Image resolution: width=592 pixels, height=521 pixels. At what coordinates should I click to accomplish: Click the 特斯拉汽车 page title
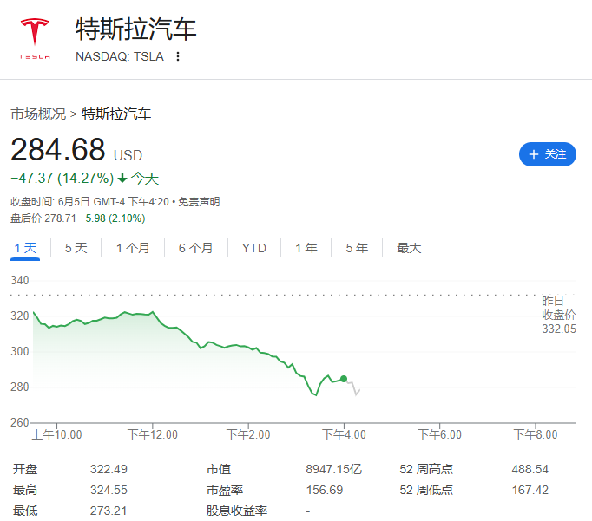(x=136, y=29)
